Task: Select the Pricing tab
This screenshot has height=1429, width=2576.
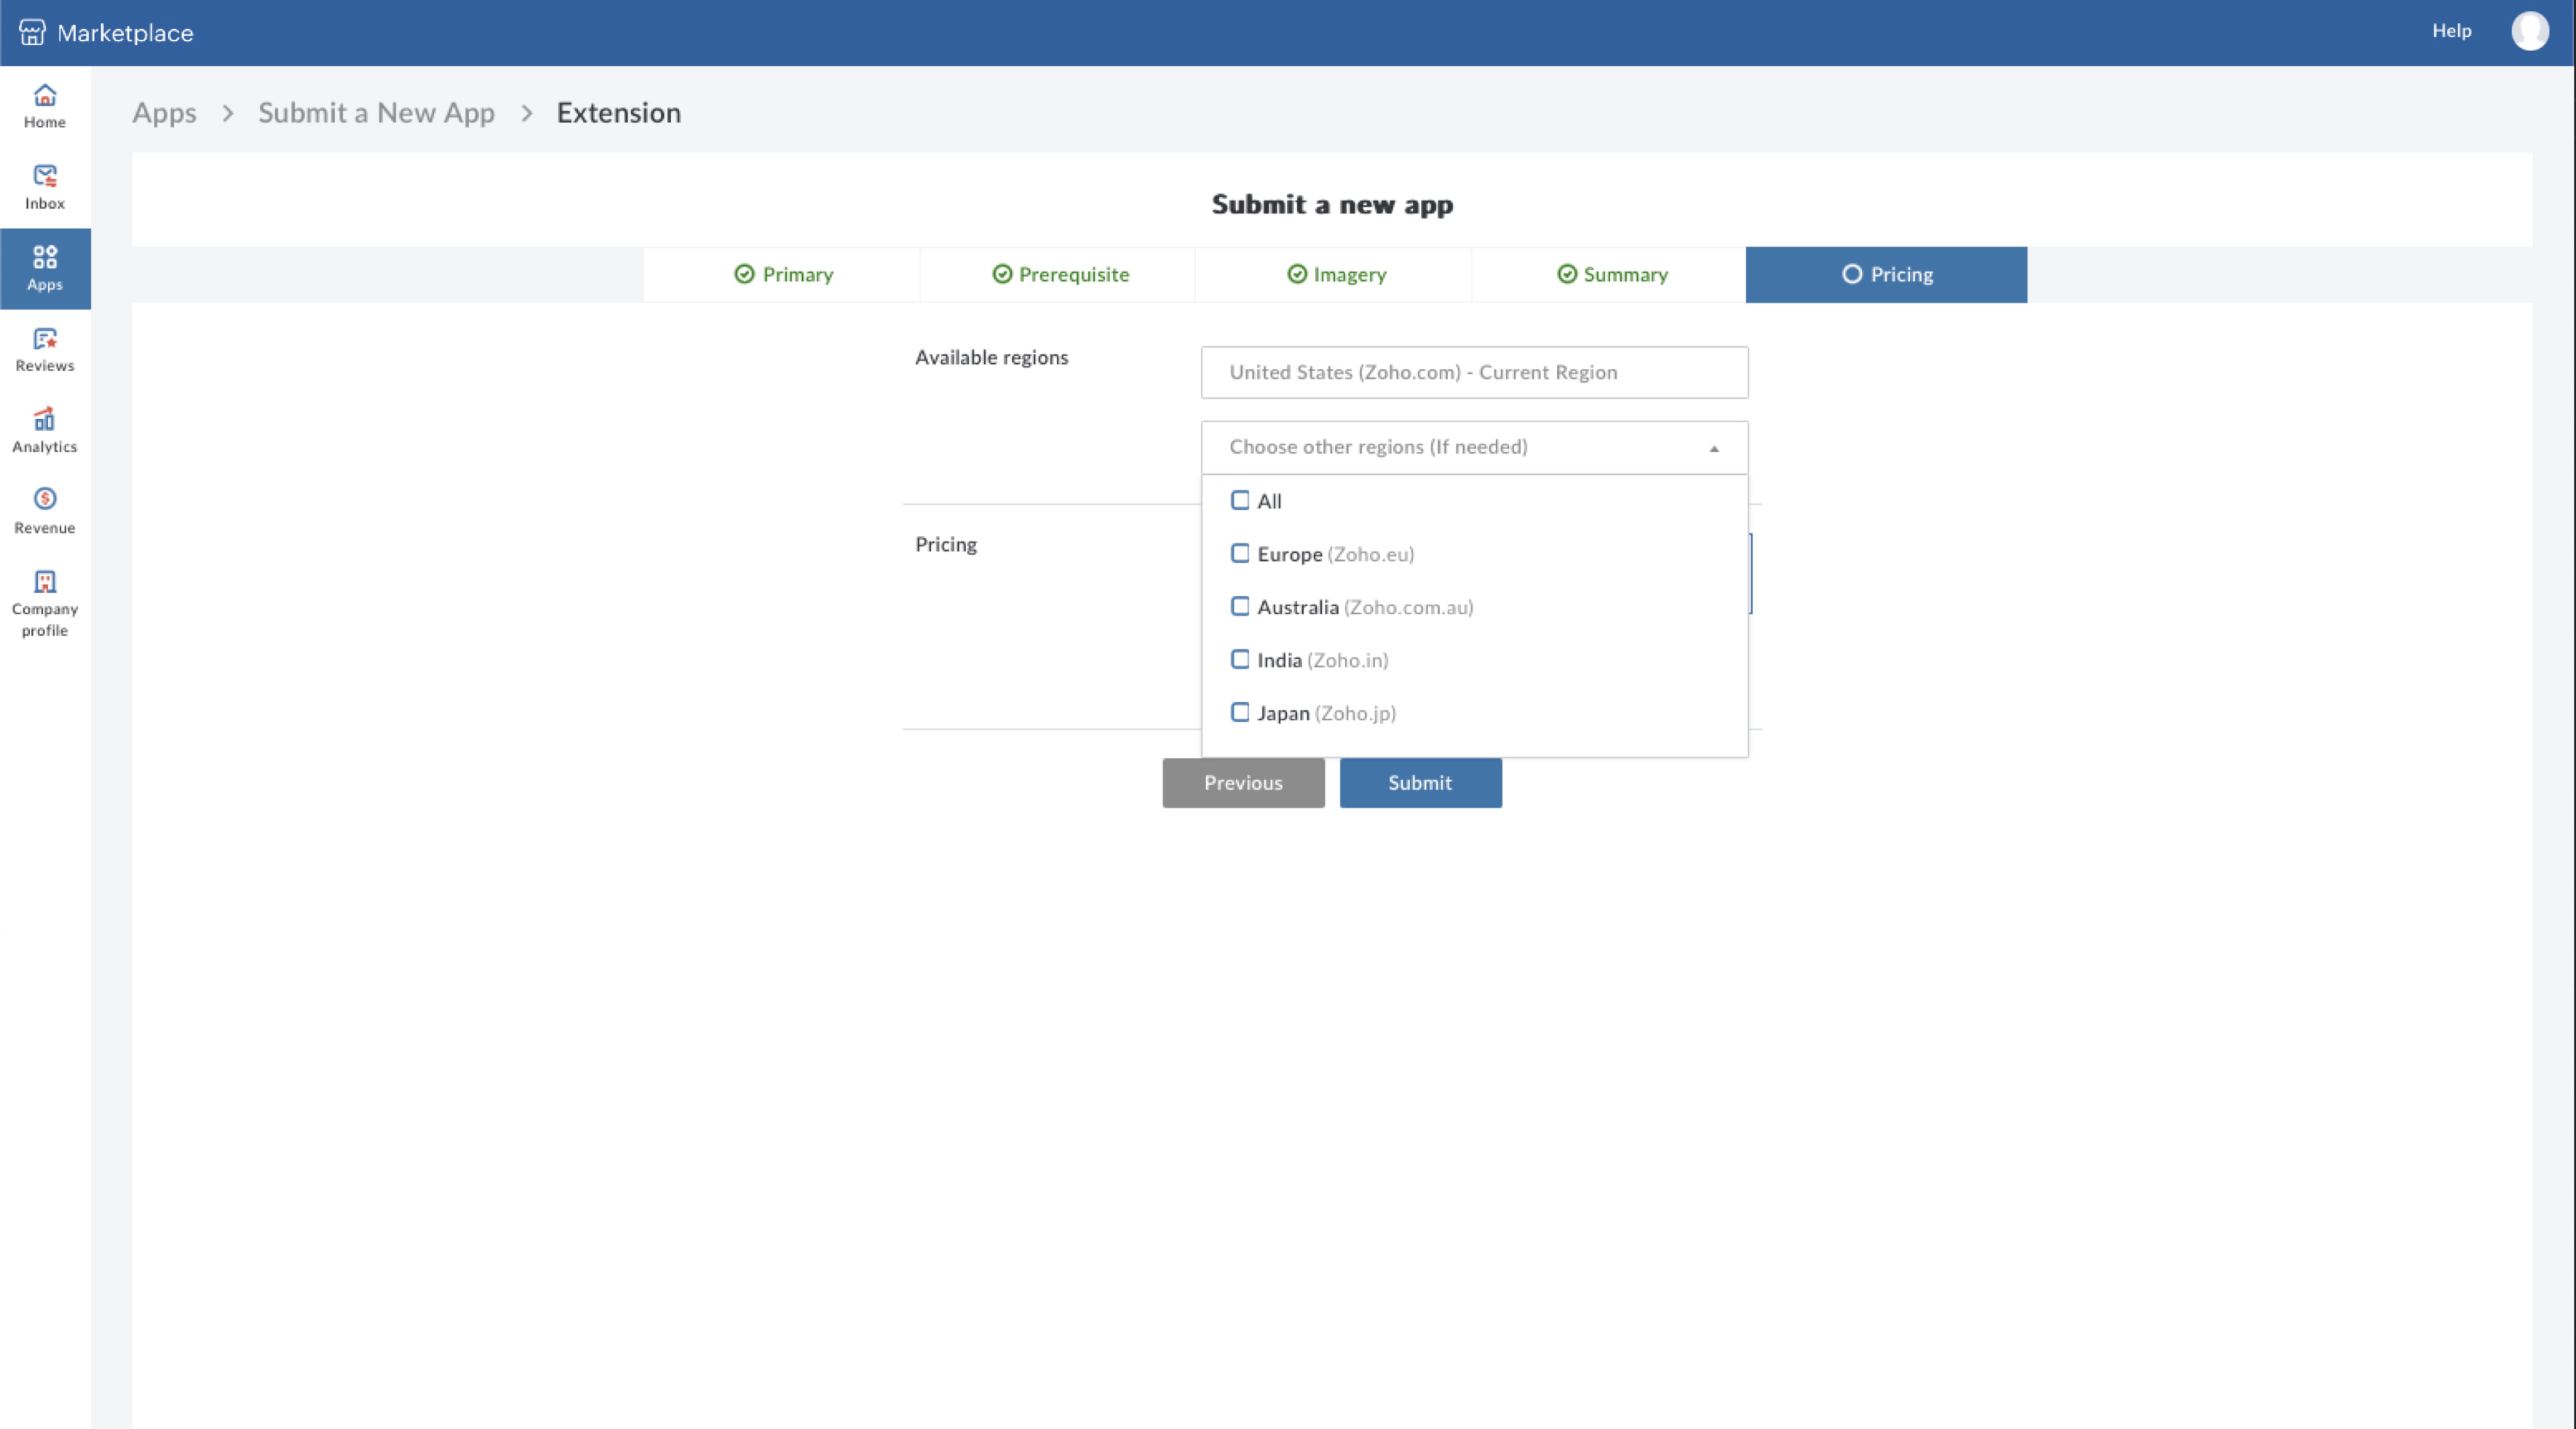Action: pyautogui.click(x=1886, y=275)
